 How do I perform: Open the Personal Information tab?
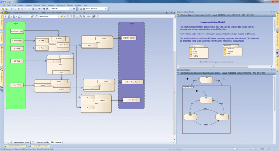15,146
